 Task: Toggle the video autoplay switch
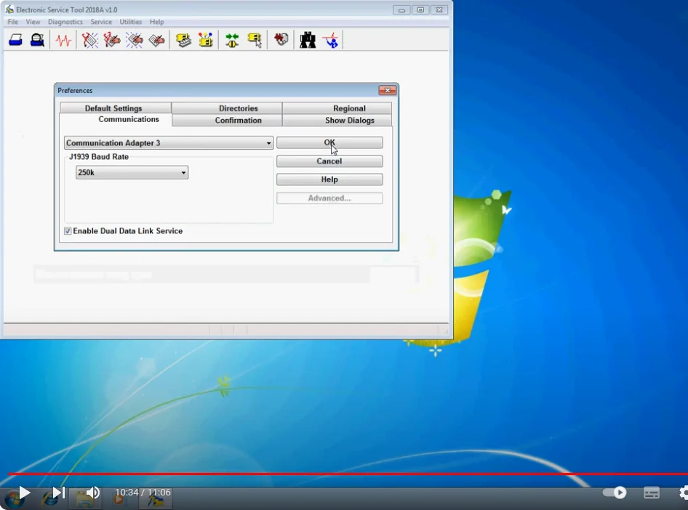pyautogui.click(x=615, y=493)
